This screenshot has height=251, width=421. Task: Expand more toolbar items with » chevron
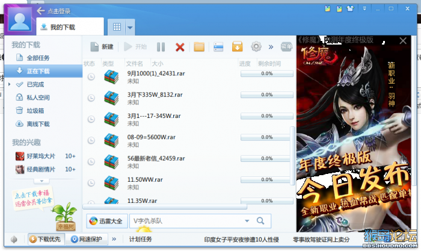tap(271, 47)
